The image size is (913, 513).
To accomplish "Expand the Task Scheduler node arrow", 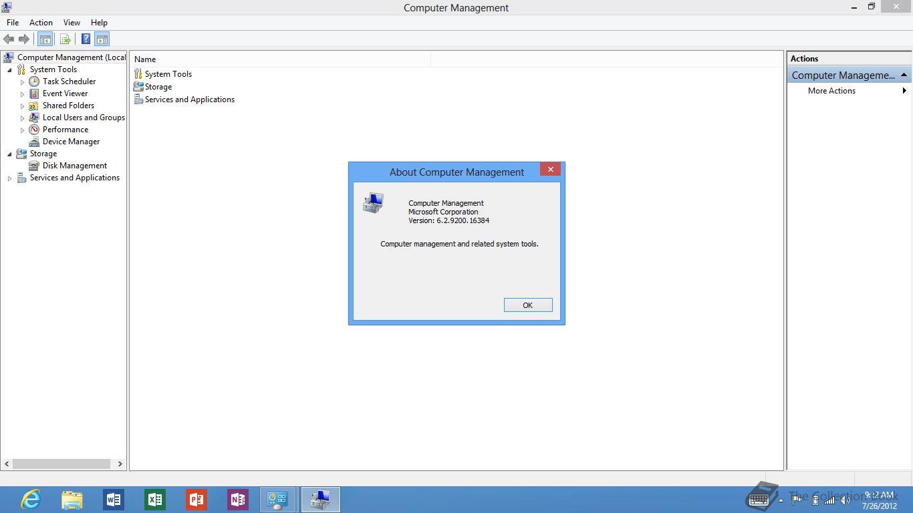I will click(22, 82).
